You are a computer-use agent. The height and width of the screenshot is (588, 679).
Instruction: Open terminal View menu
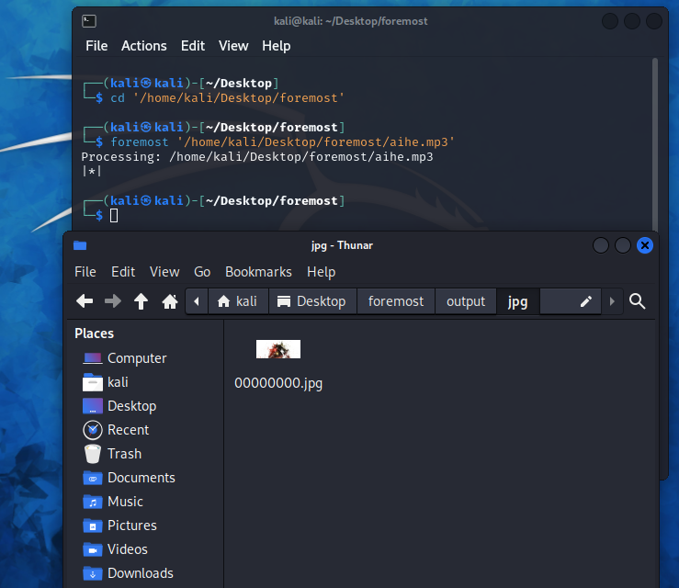(x=233, y=46)
